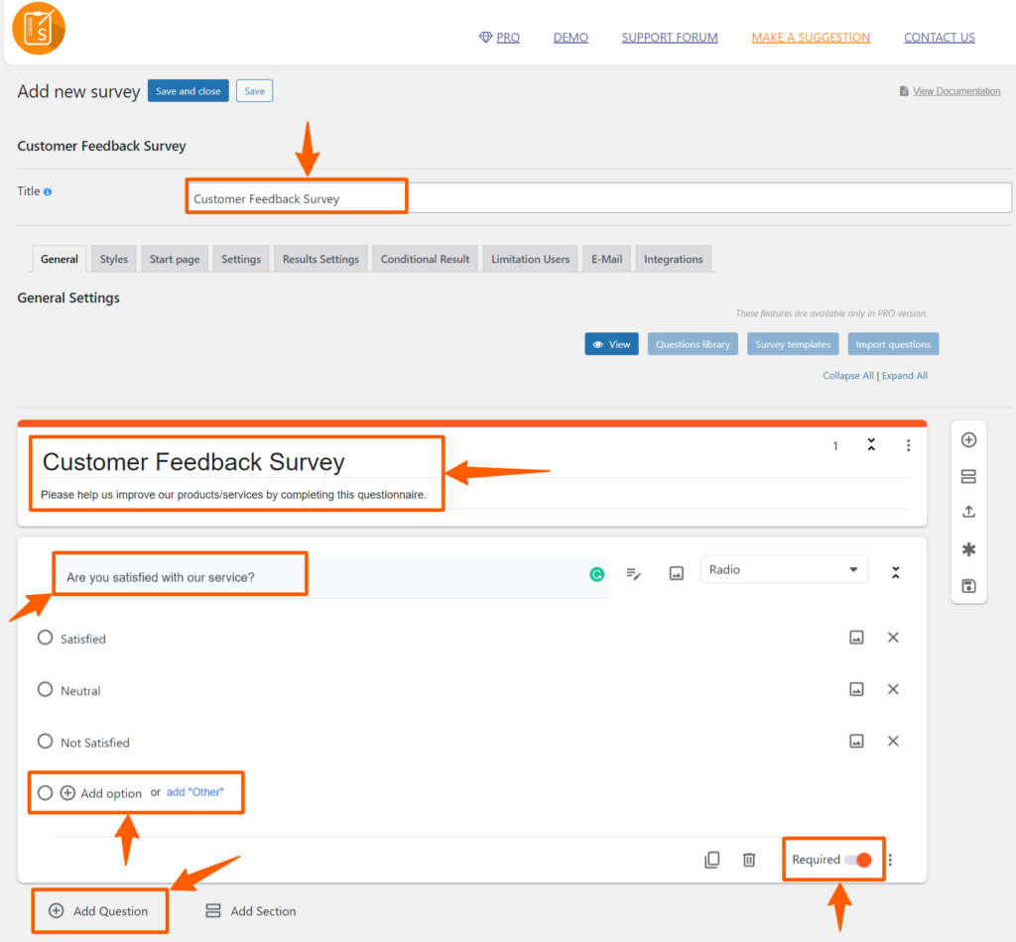Click the View preview button
1016x942 pixels.
[611, 344]
